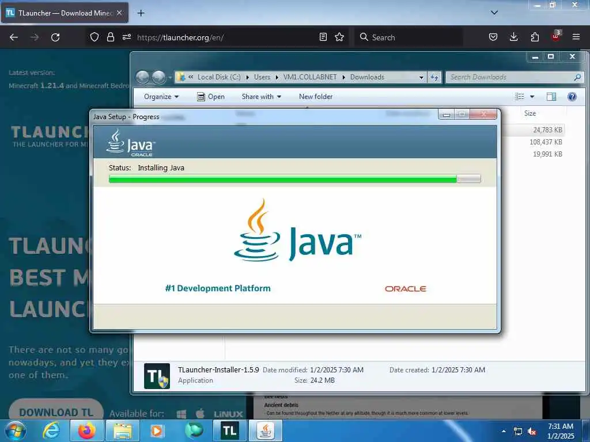Click Open in Explorer toolbar
Screen dimensions: 590x442
point(211,97)
